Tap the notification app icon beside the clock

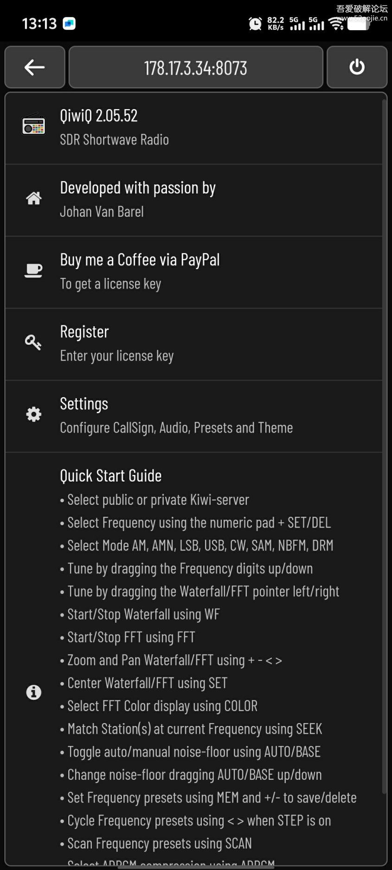point(70,23)
